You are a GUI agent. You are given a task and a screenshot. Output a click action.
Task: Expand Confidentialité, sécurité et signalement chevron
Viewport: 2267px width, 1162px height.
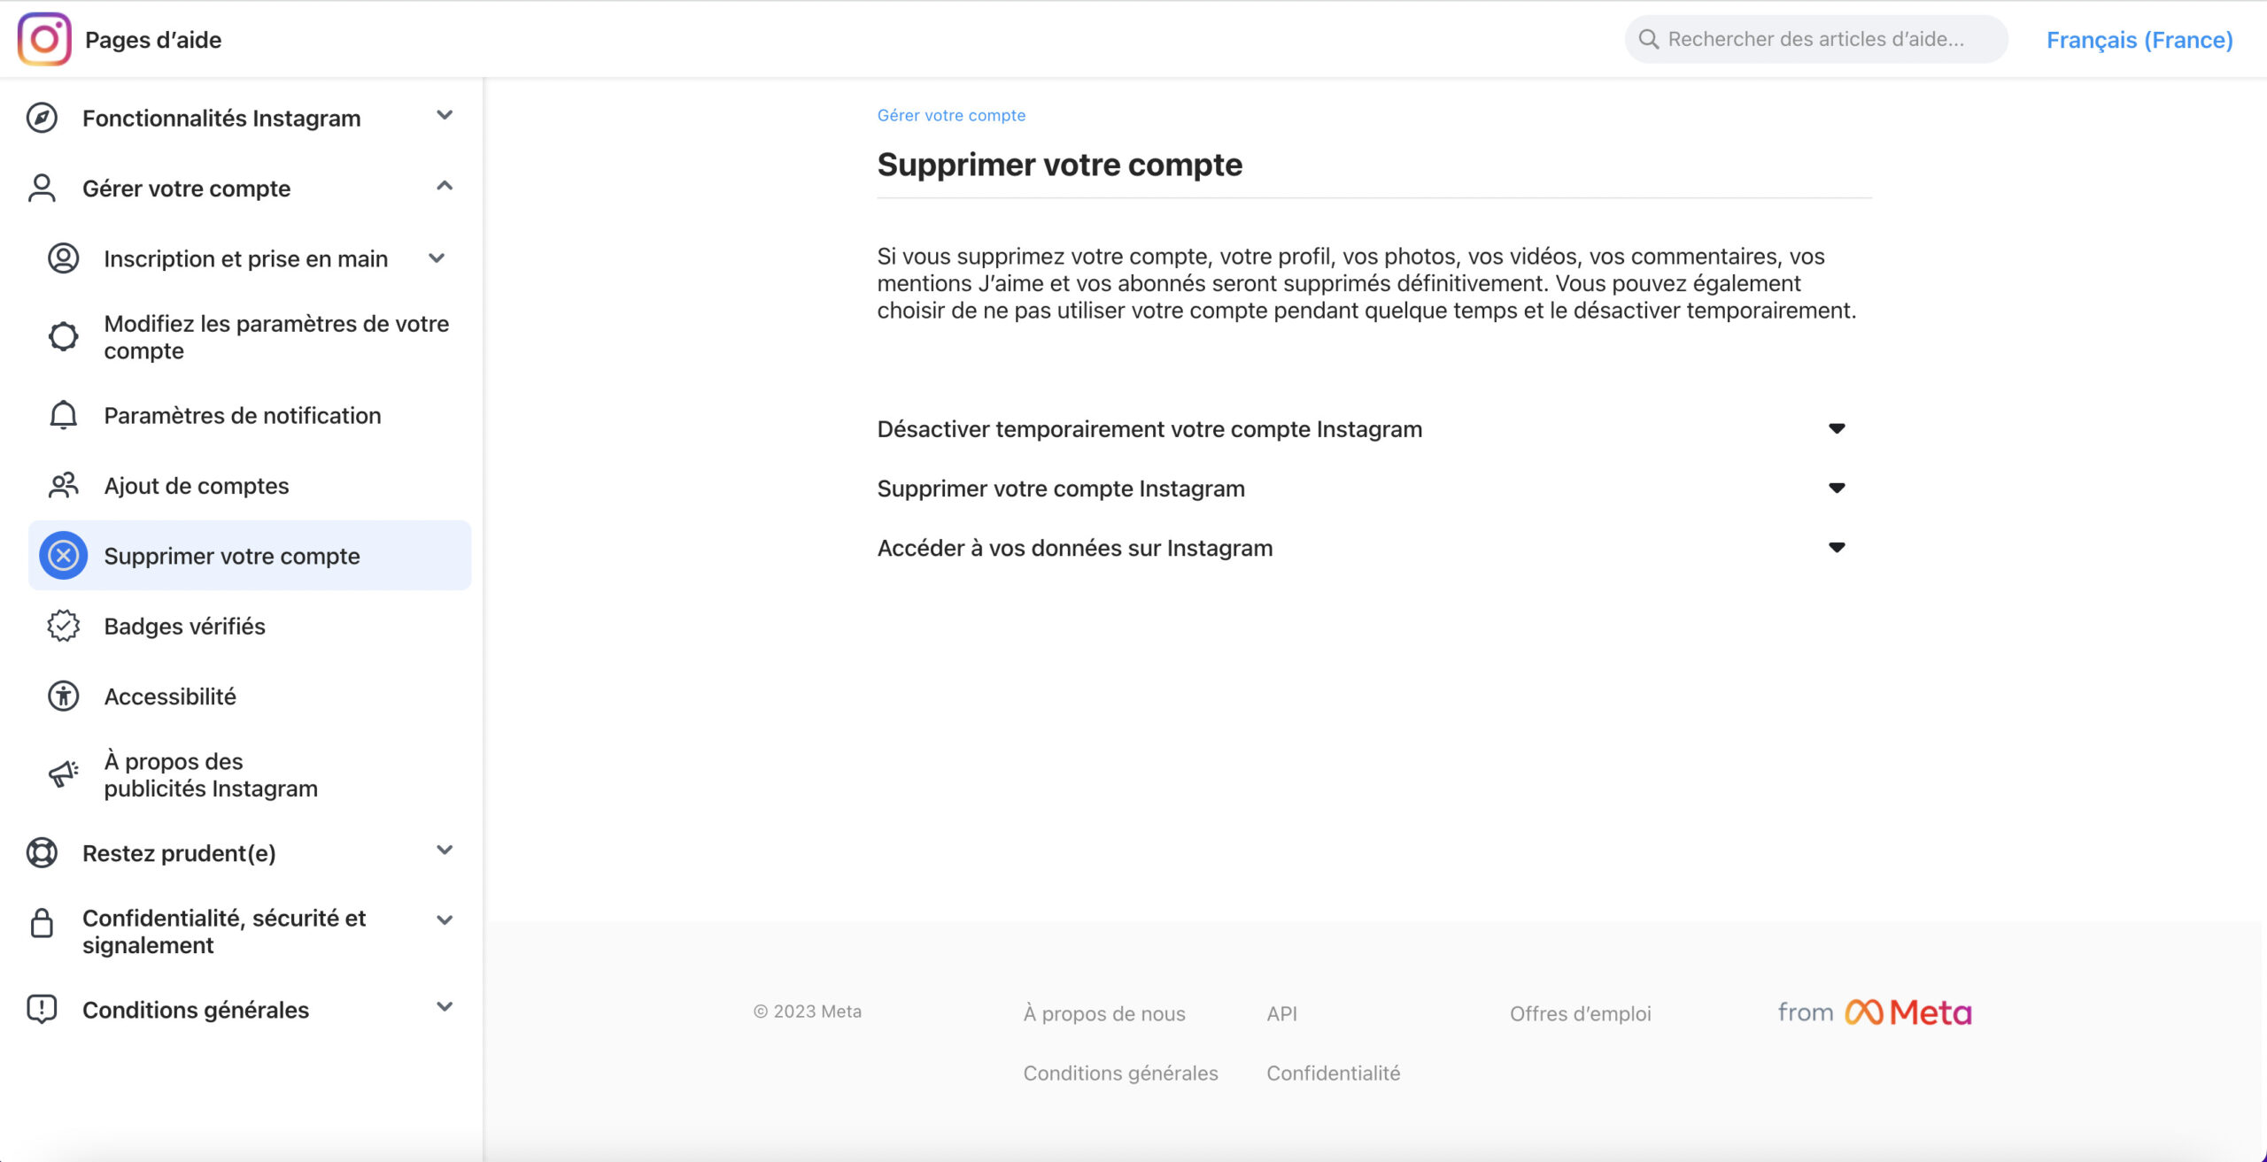point(445,920)
